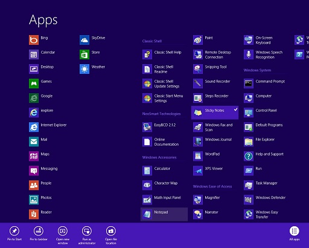Launch the Weather app icon

click(x=84, y=69)
